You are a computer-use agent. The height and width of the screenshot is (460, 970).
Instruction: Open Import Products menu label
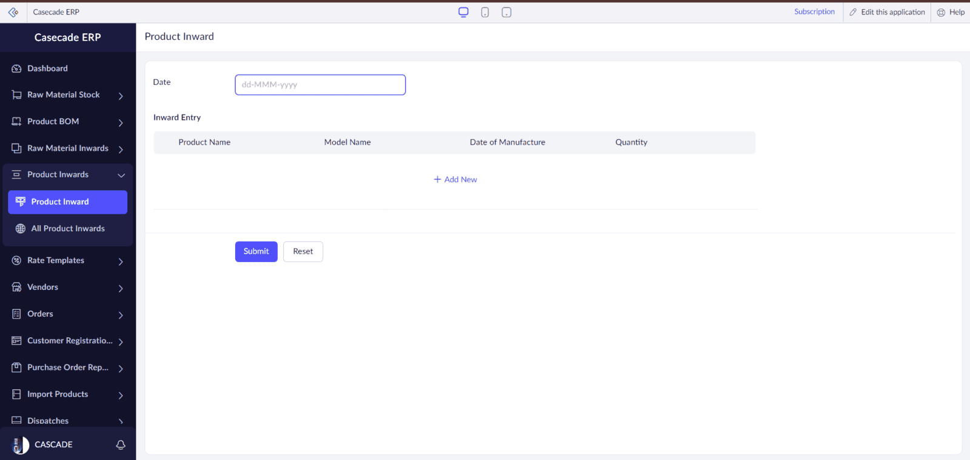[x=58, y=394]
